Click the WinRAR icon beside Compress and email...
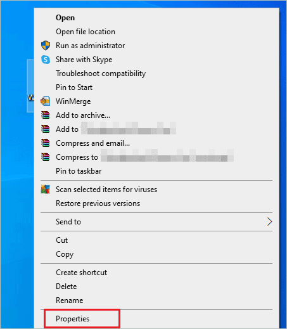The height and width of the screenshot is (329, 287). click(46, 143)
